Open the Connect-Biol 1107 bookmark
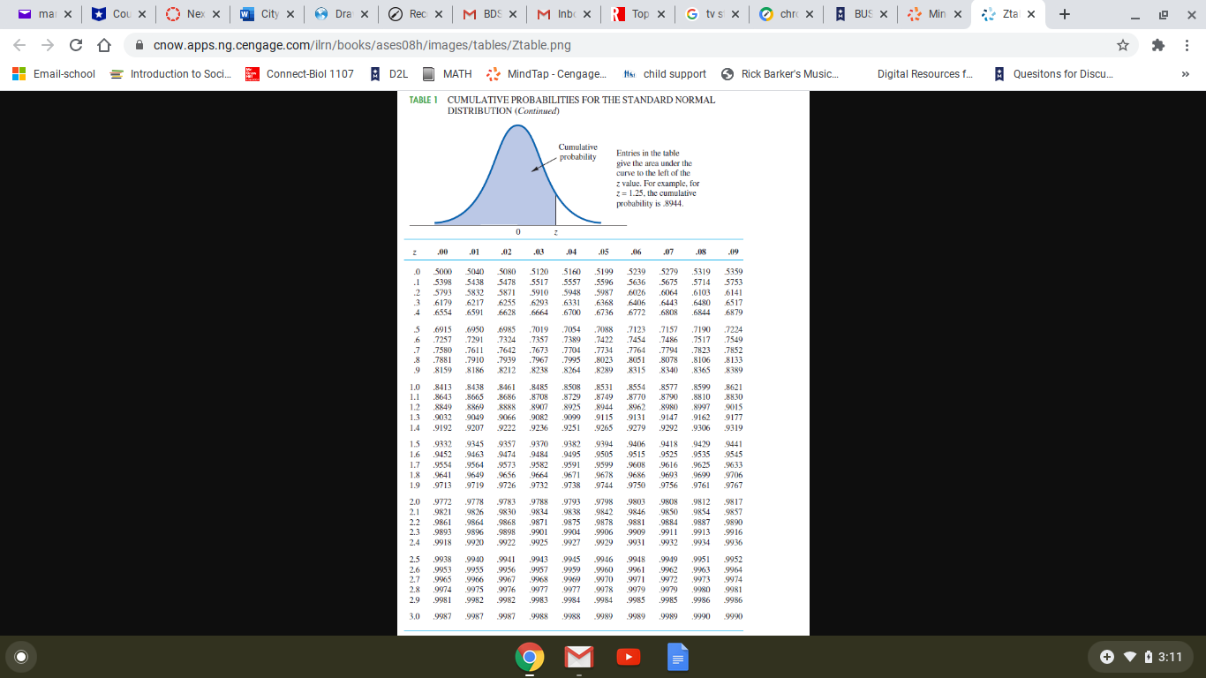 point(299,74)
